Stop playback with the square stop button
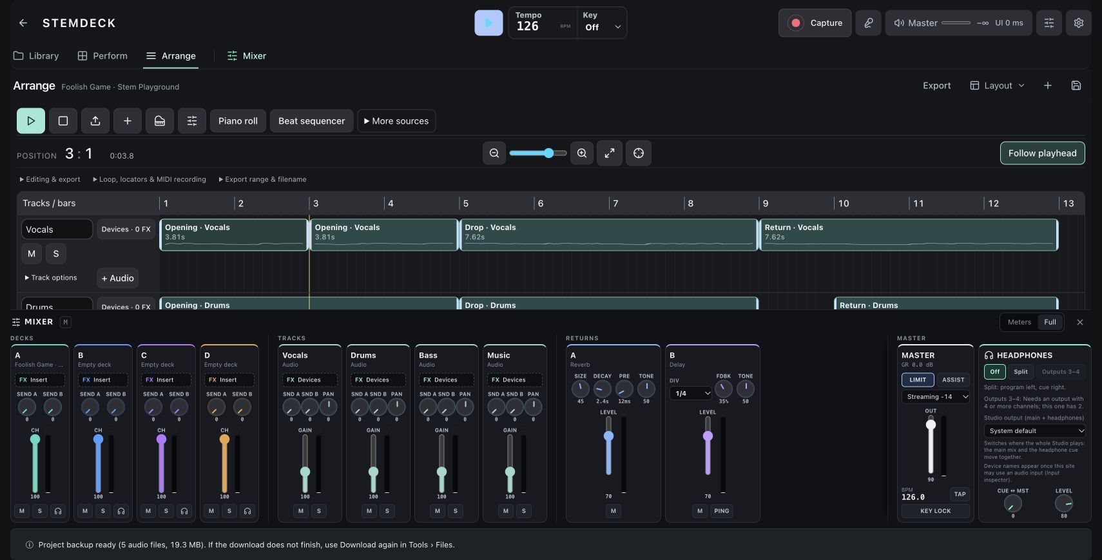Viewport: 1102px width, 560px height. (x=63, y=121)
